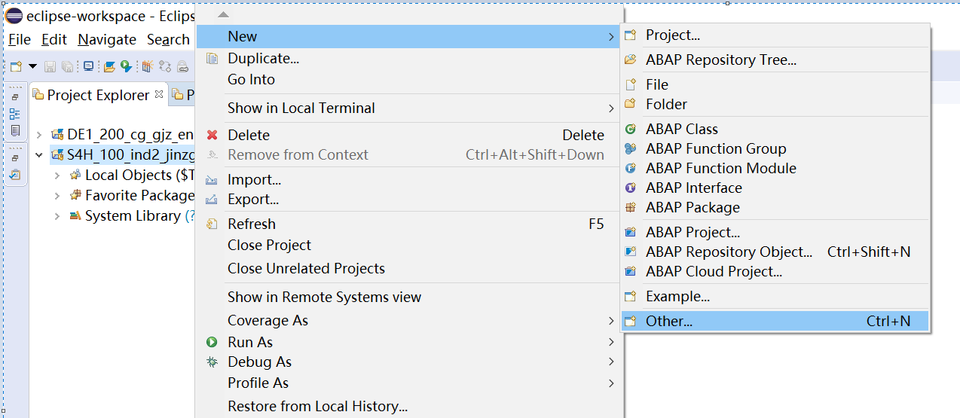The height and width of the screenshot is (418, 960).
Task: Open the Search menu
Action: 168,39
